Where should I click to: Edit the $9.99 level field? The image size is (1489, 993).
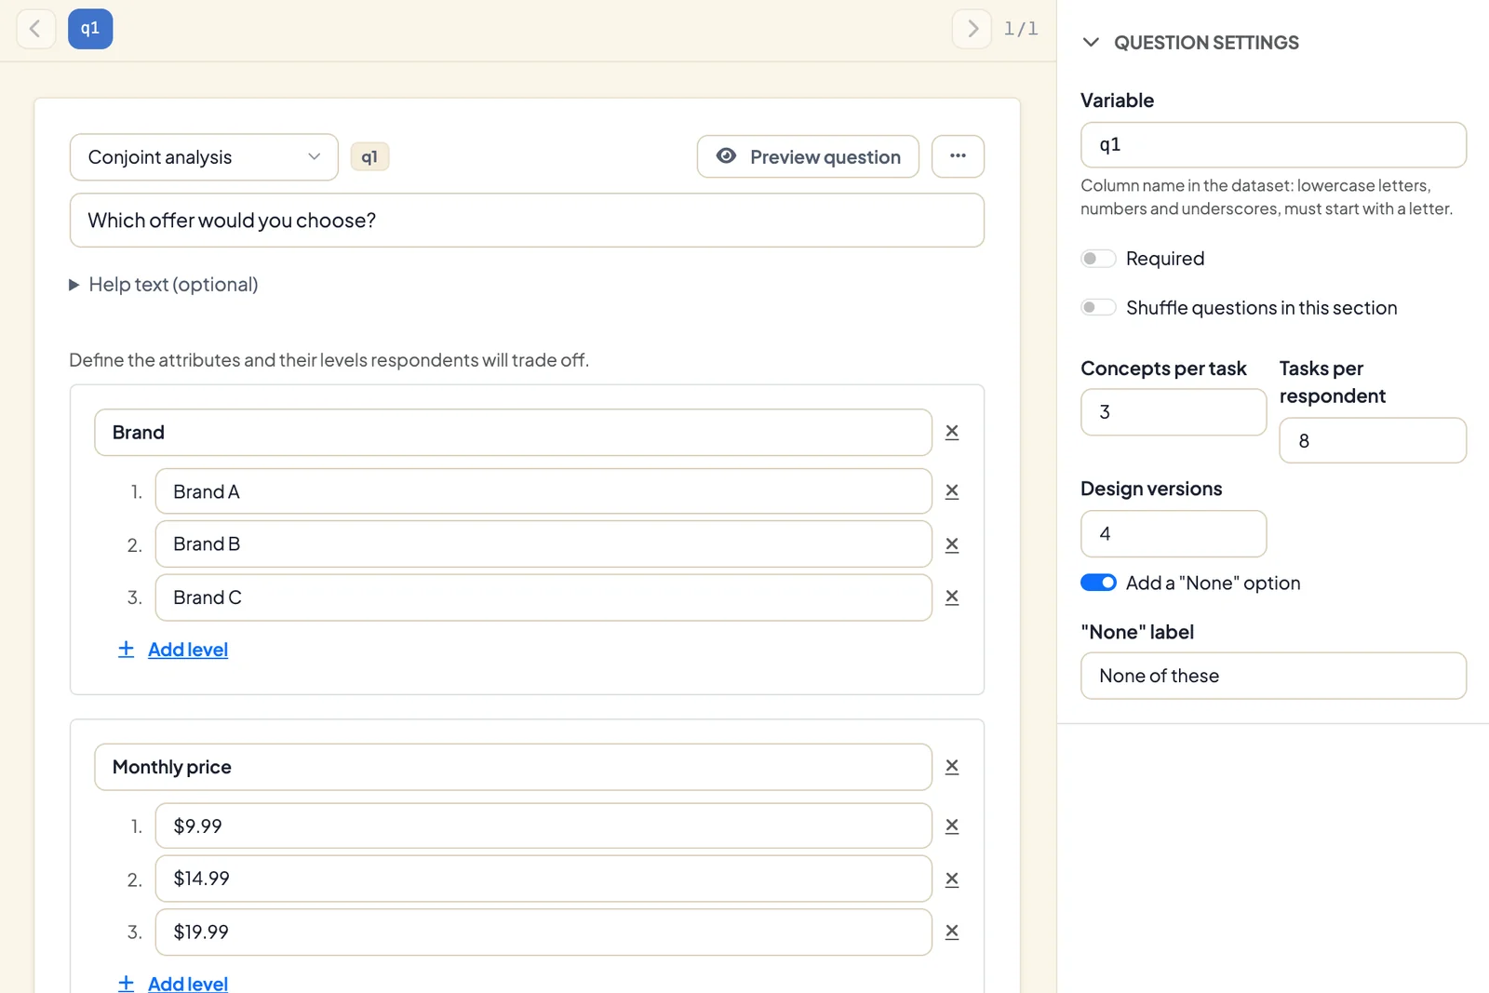click(x=543, y=825)
